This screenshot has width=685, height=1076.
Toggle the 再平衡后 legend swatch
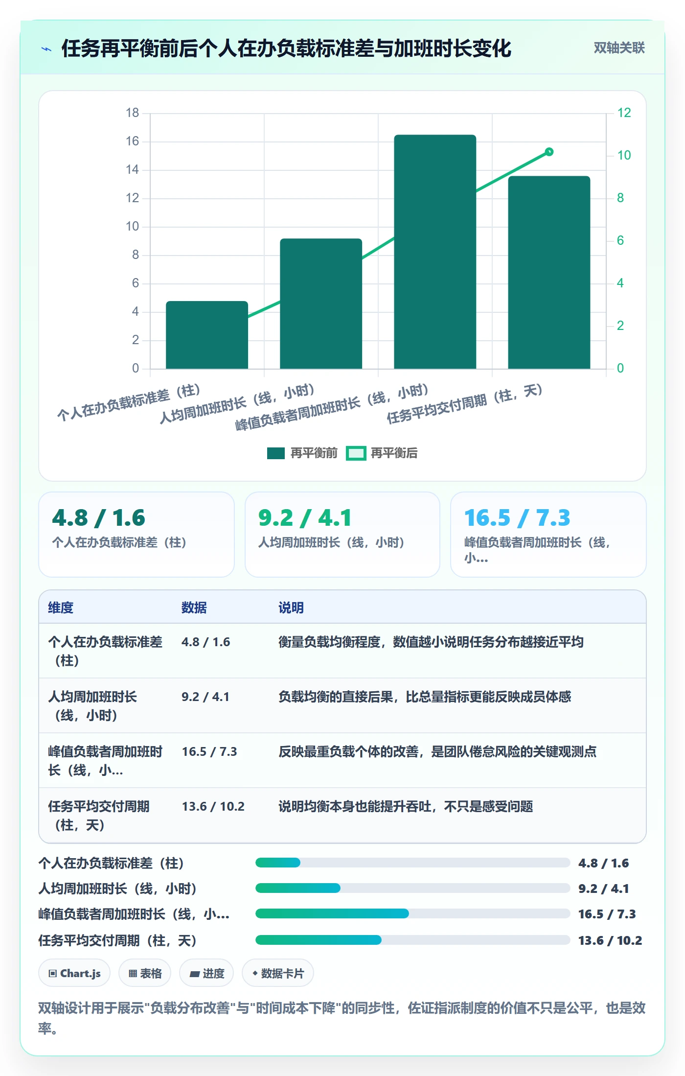356,453
